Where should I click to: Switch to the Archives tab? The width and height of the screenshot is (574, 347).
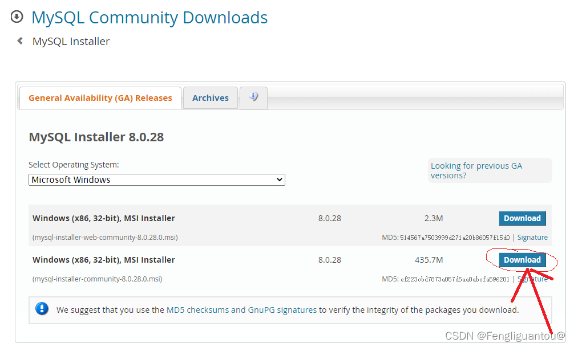(211, 98)
